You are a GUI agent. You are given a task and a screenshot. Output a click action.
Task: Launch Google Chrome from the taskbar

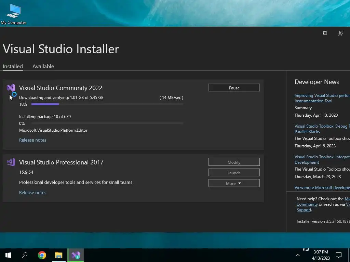tap(42, 255)
